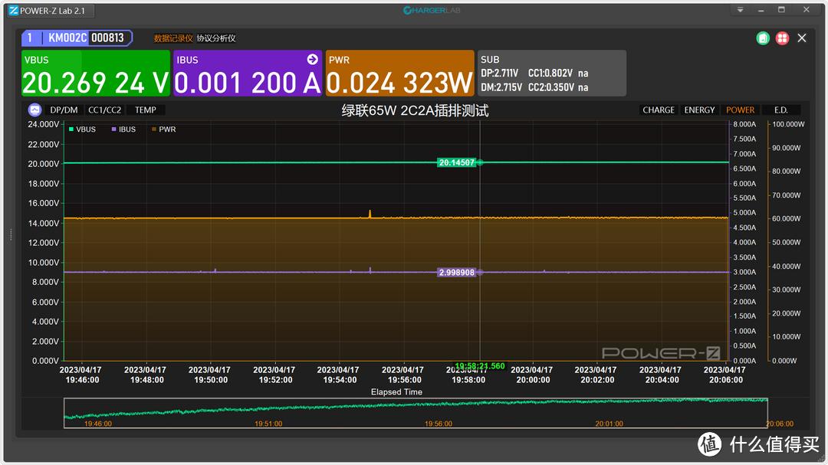Switch to the 协议分析仪 tab
The width and height of the screenshot is (828, 465).
[215, 38]
